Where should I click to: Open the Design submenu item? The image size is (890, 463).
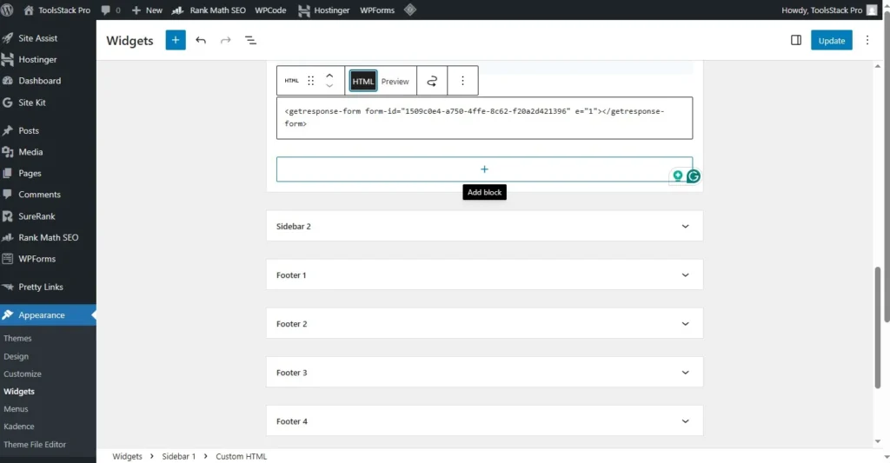[x=16, y=356]
